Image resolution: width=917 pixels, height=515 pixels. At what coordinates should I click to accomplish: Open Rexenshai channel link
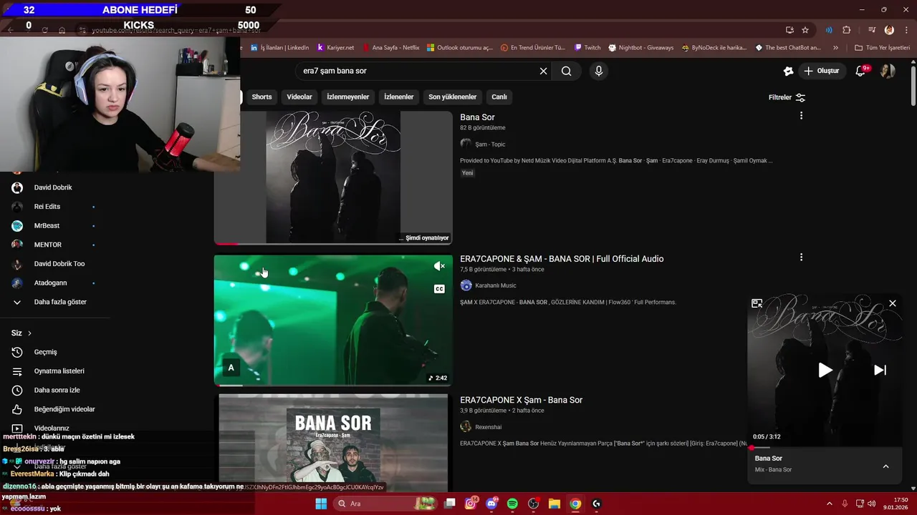pyautogui.click(x=488, y=427)
